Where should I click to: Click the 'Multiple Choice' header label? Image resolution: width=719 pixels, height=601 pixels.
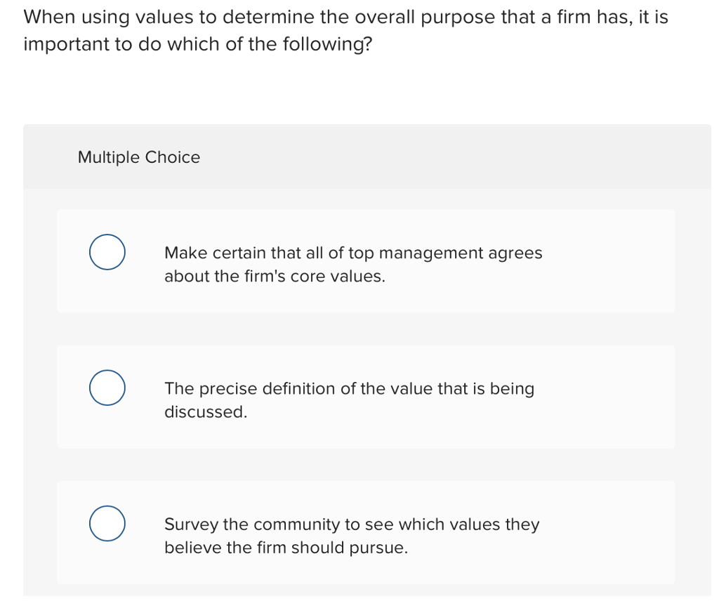click(x=138, y=157)
